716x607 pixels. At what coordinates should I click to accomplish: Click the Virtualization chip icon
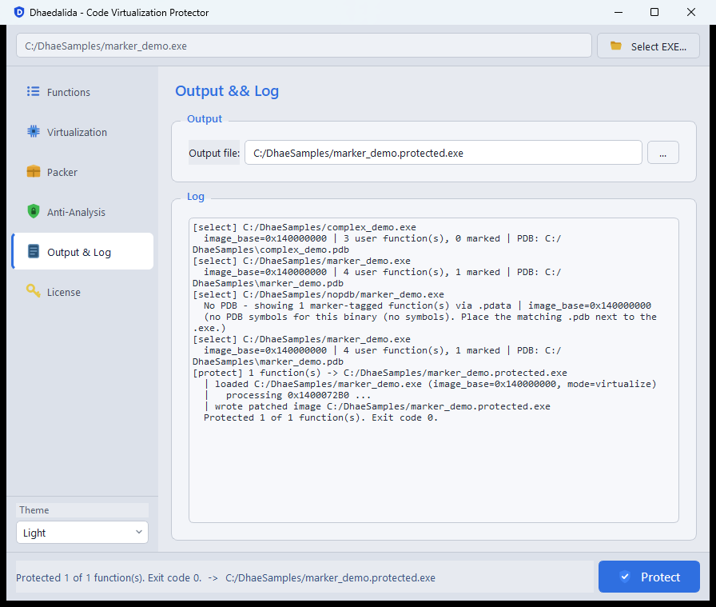pyautogui.click(x=33, y=132)
